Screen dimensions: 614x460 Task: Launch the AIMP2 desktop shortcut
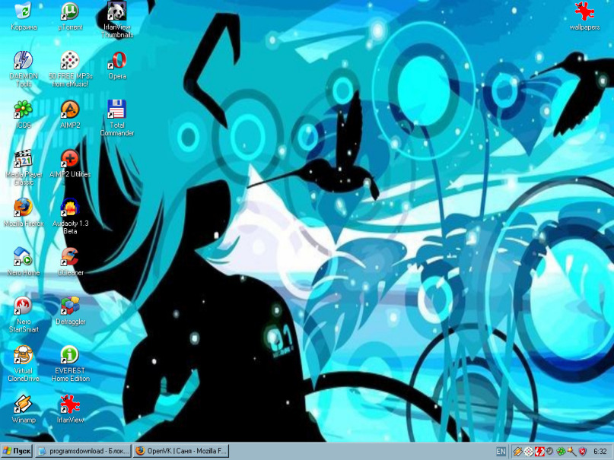70,114
